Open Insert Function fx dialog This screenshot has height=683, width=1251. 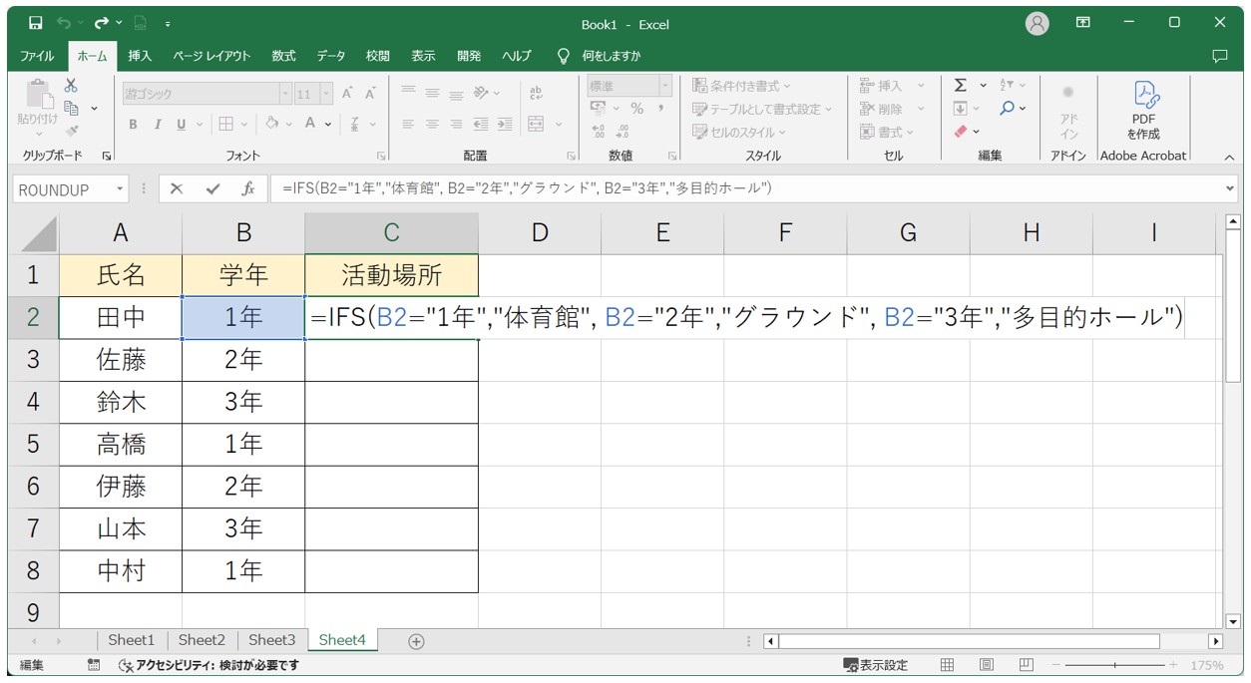[248, 188]
